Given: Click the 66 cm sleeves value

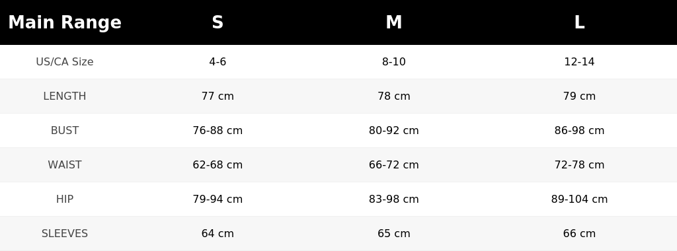Looking at the screenshot, I should tap(579, 233).
